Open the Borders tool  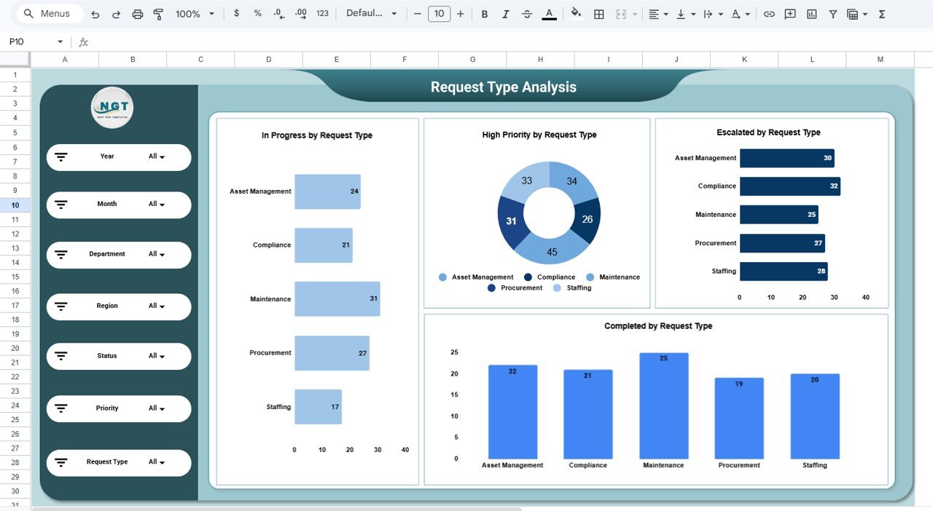click(x=599, y=14)
